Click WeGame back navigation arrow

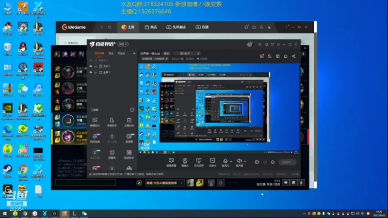102,27
